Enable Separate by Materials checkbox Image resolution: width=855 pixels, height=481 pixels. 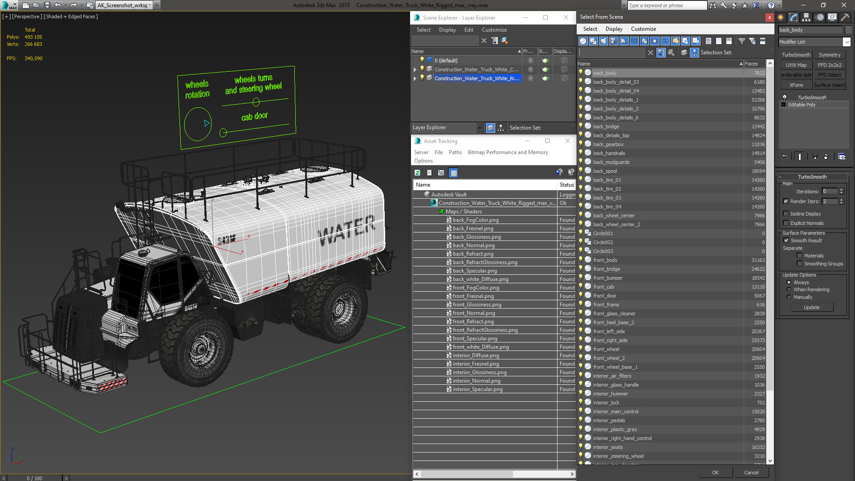pyautogui.click(x=799, y=256)
